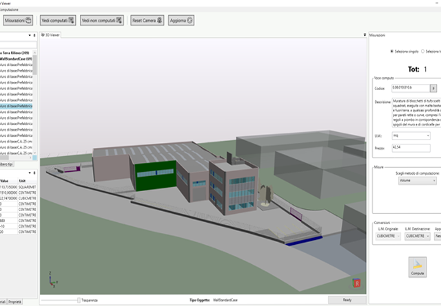Click the Tipo Oggetto WallStandardCase status text
Screen dimensions: 441x306
pos(214,300)
